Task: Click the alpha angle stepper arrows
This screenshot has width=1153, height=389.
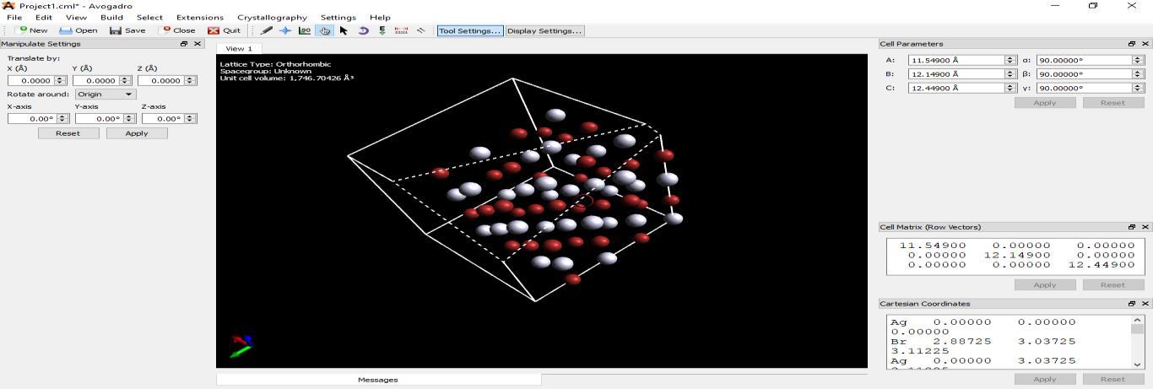Action: point(1138,60)
